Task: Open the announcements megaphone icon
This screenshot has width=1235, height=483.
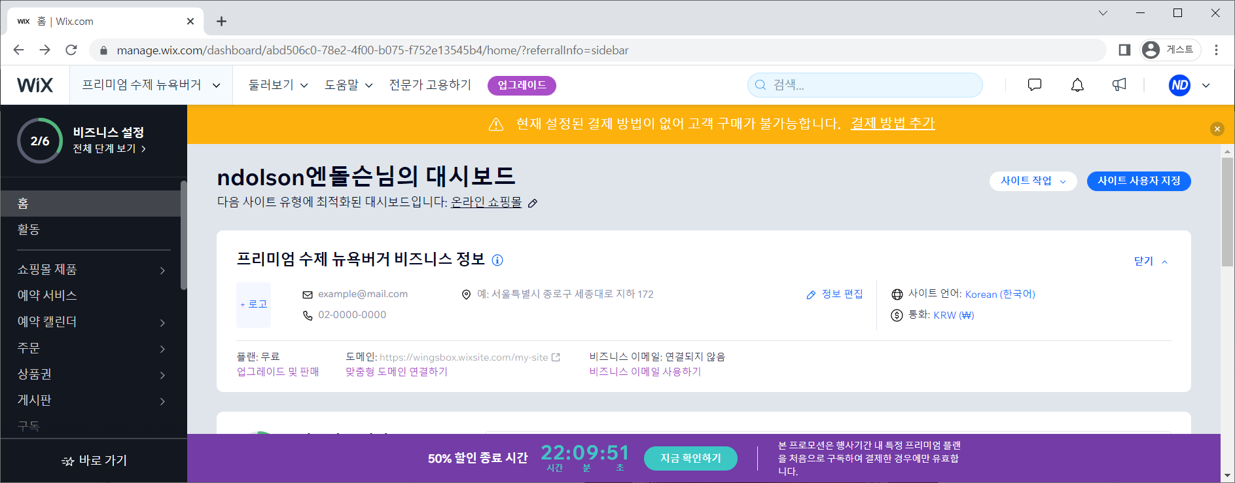Action: click(1119, 84)
